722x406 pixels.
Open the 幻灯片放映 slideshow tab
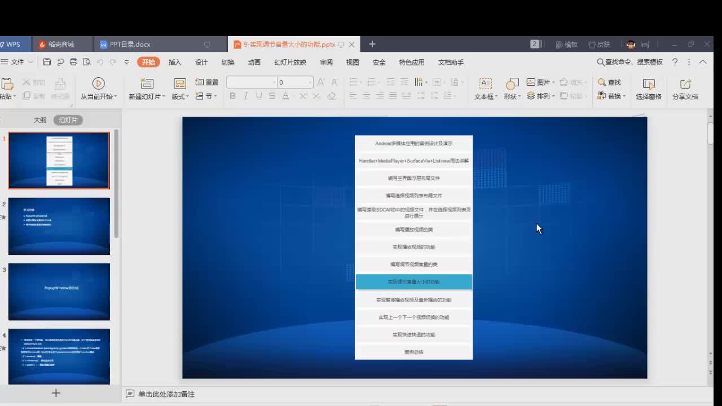[x=290, y=62]
